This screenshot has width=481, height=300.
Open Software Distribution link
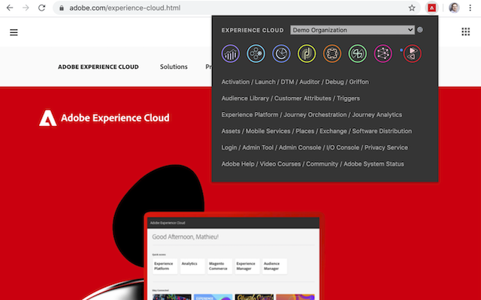[382, 131]
